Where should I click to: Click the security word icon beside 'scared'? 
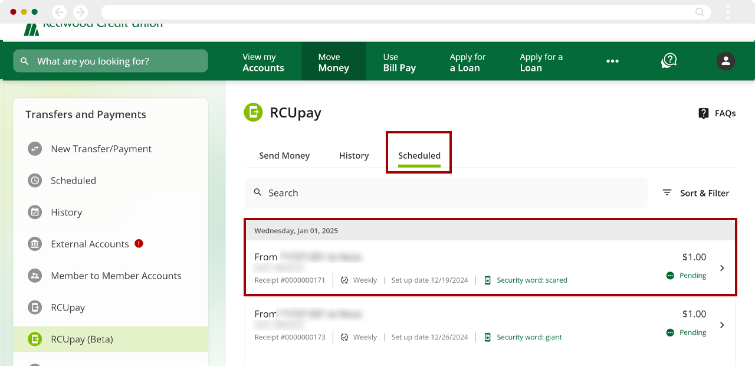pyautogui.click(x=487, y=280)
